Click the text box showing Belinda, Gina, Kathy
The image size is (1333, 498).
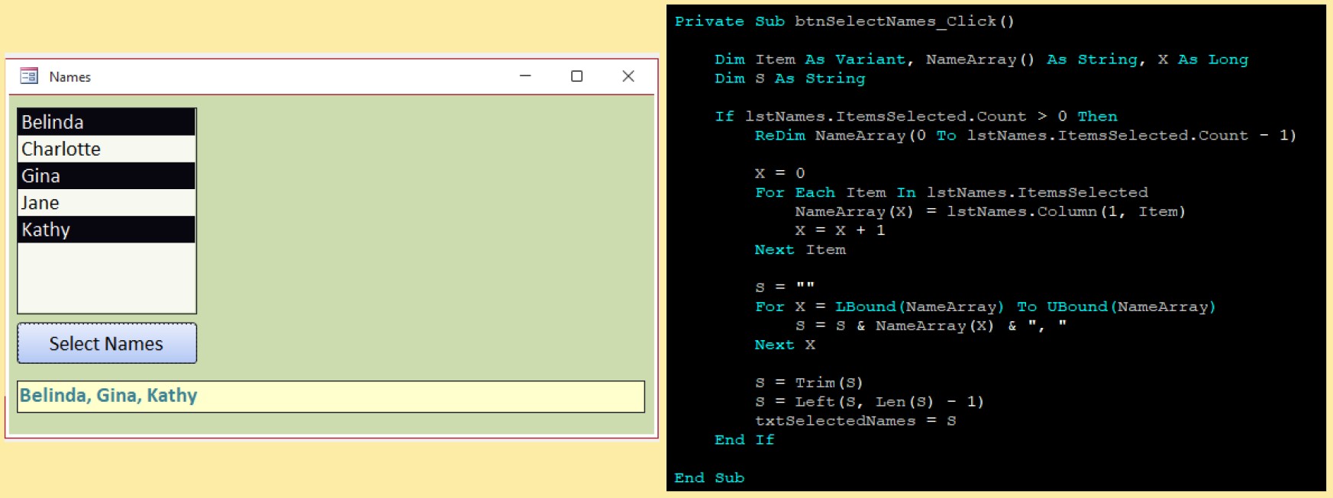pos(330,397)
